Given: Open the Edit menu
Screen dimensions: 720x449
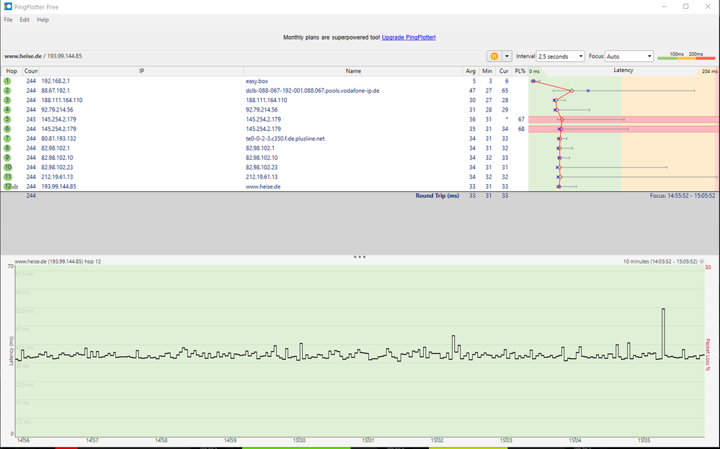Looking at the screenshot, I should [25, 19].
